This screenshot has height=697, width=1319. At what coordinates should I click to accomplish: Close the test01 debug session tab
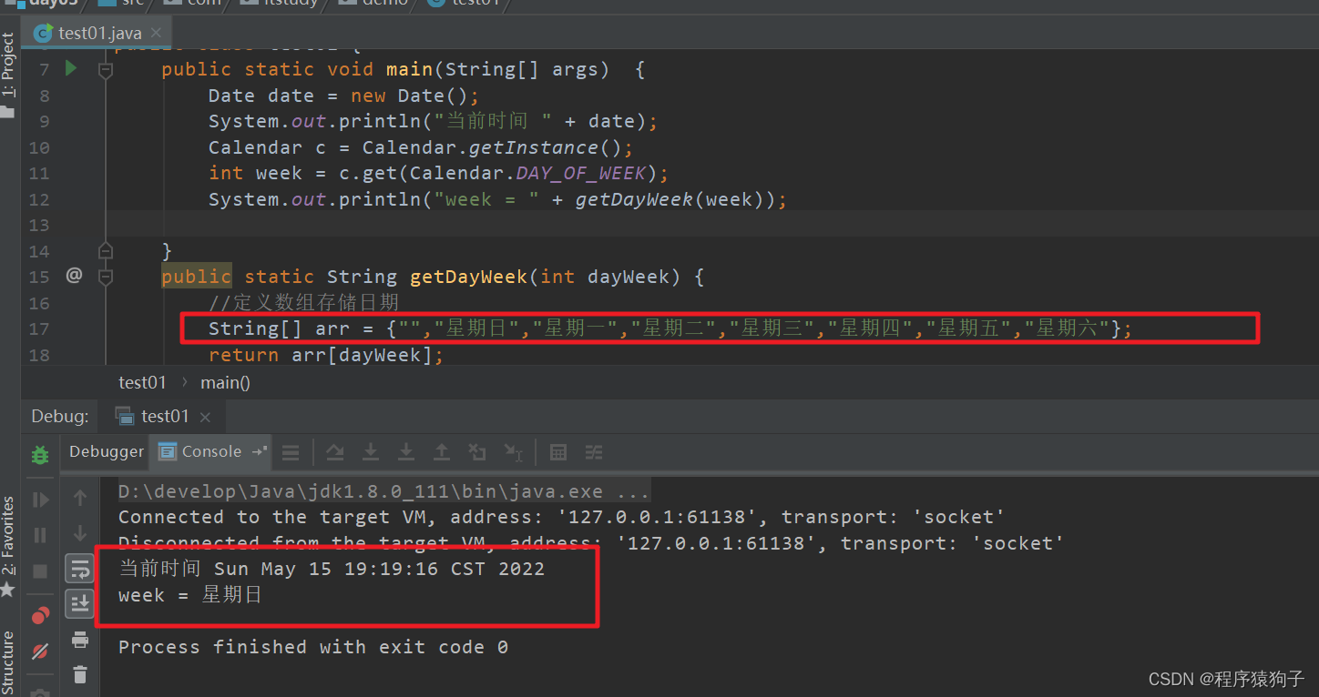(205, 418)
